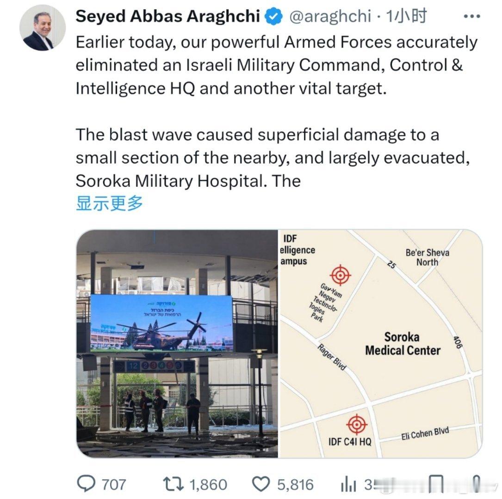Open the Soroka Medical Center map image
The image size is (502, 499).
(381, 344)
